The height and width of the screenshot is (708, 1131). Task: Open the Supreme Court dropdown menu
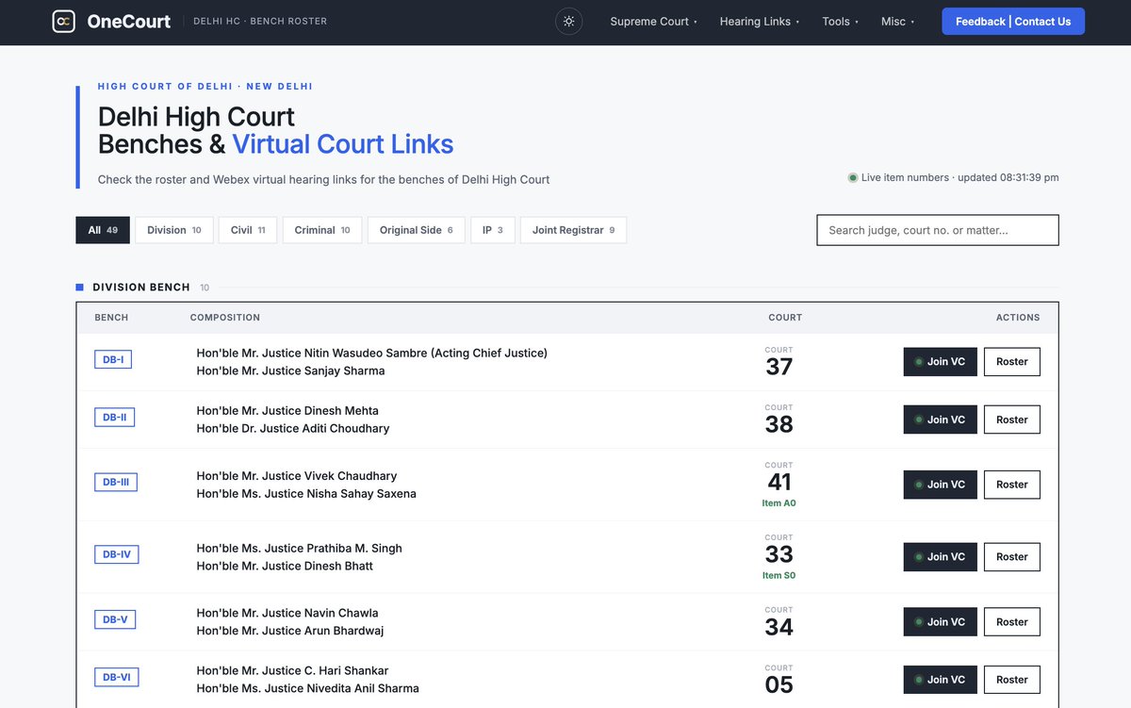(x=653, y=22)
